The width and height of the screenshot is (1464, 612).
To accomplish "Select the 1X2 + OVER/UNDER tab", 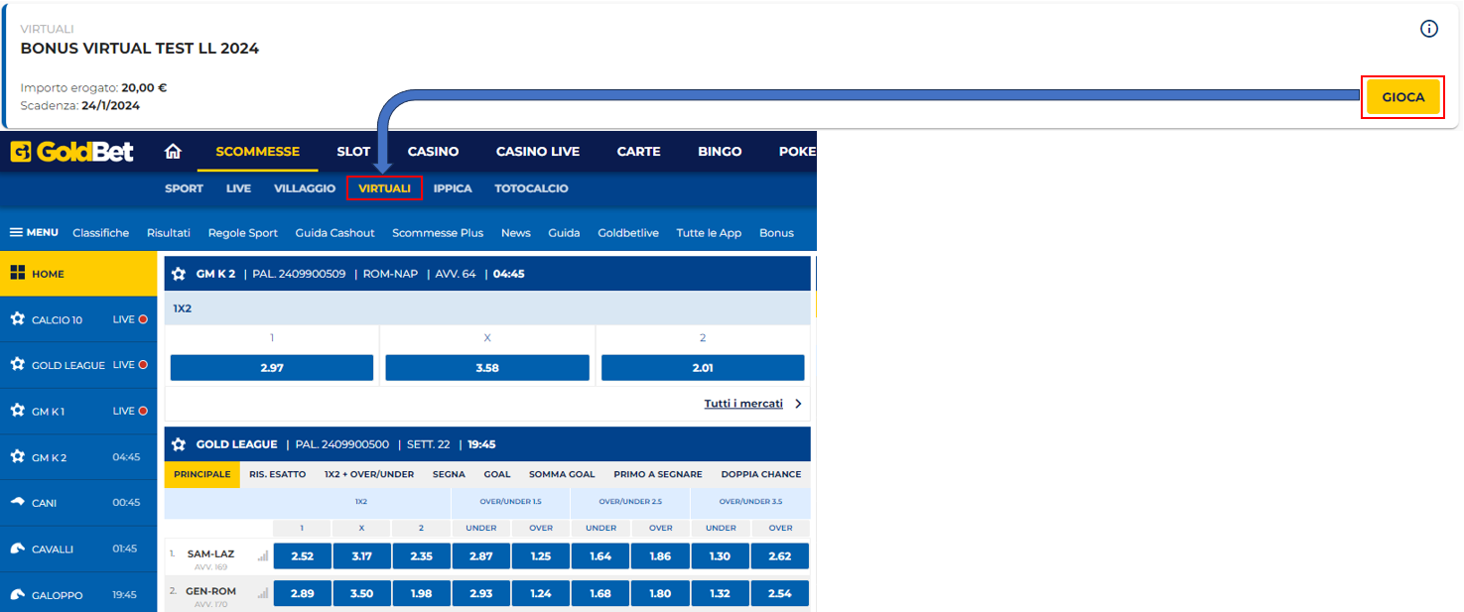I will coord(369,474).
